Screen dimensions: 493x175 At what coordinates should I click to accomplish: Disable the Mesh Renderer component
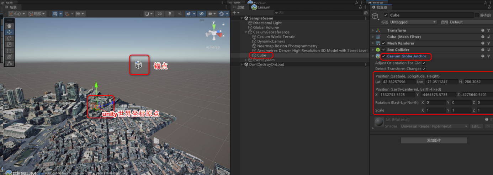[383, 43]
